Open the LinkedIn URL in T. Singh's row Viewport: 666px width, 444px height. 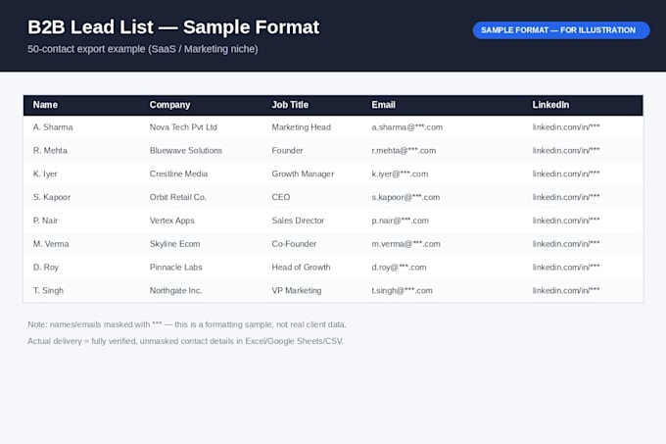point(566,291)
